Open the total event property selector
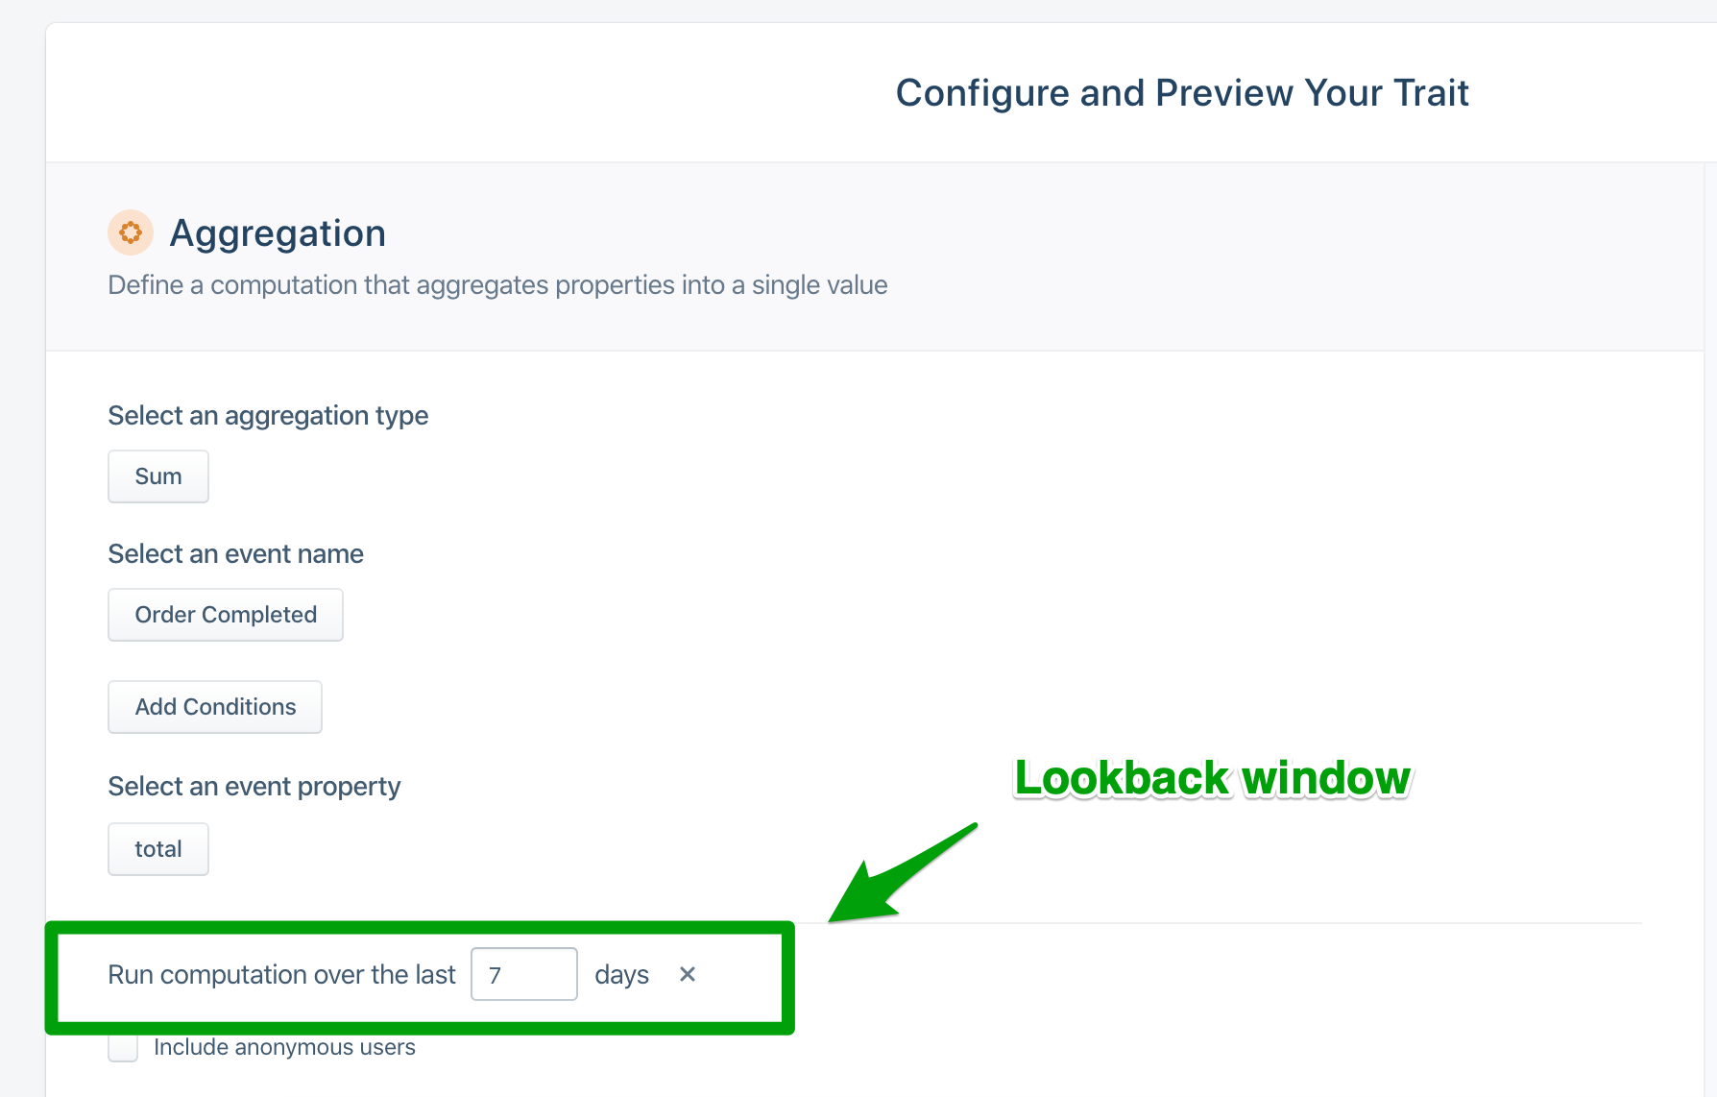The height and width of the screenshot is (1097, 1717). click(157, 848)
